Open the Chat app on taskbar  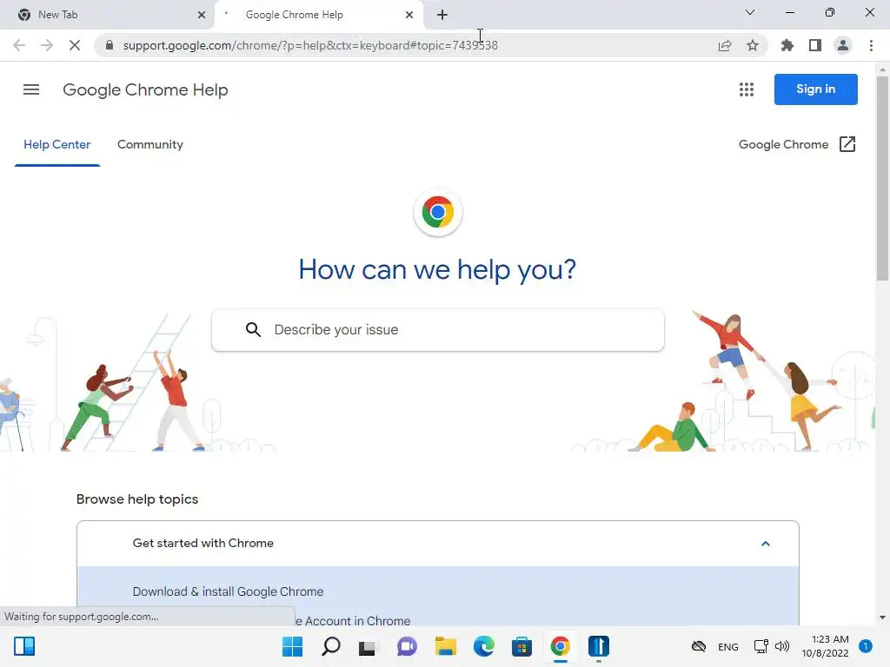click(407, 646)
